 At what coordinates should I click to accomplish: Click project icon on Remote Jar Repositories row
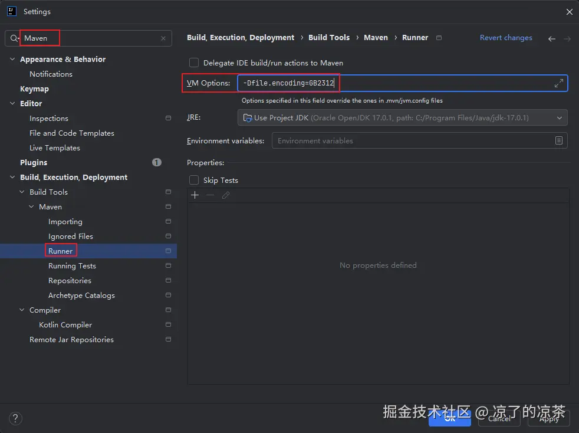pyautogui.click(x=169, y=340)
